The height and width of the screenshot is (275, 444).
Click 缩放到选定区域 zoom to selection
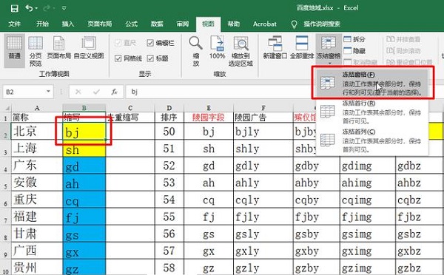point(240,51)
